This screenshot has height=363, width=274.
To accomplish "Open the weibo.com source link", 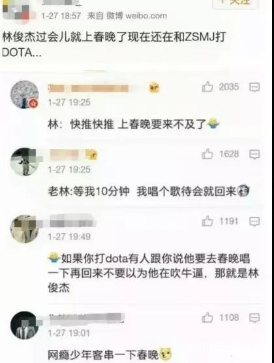I will pos(145,16).
